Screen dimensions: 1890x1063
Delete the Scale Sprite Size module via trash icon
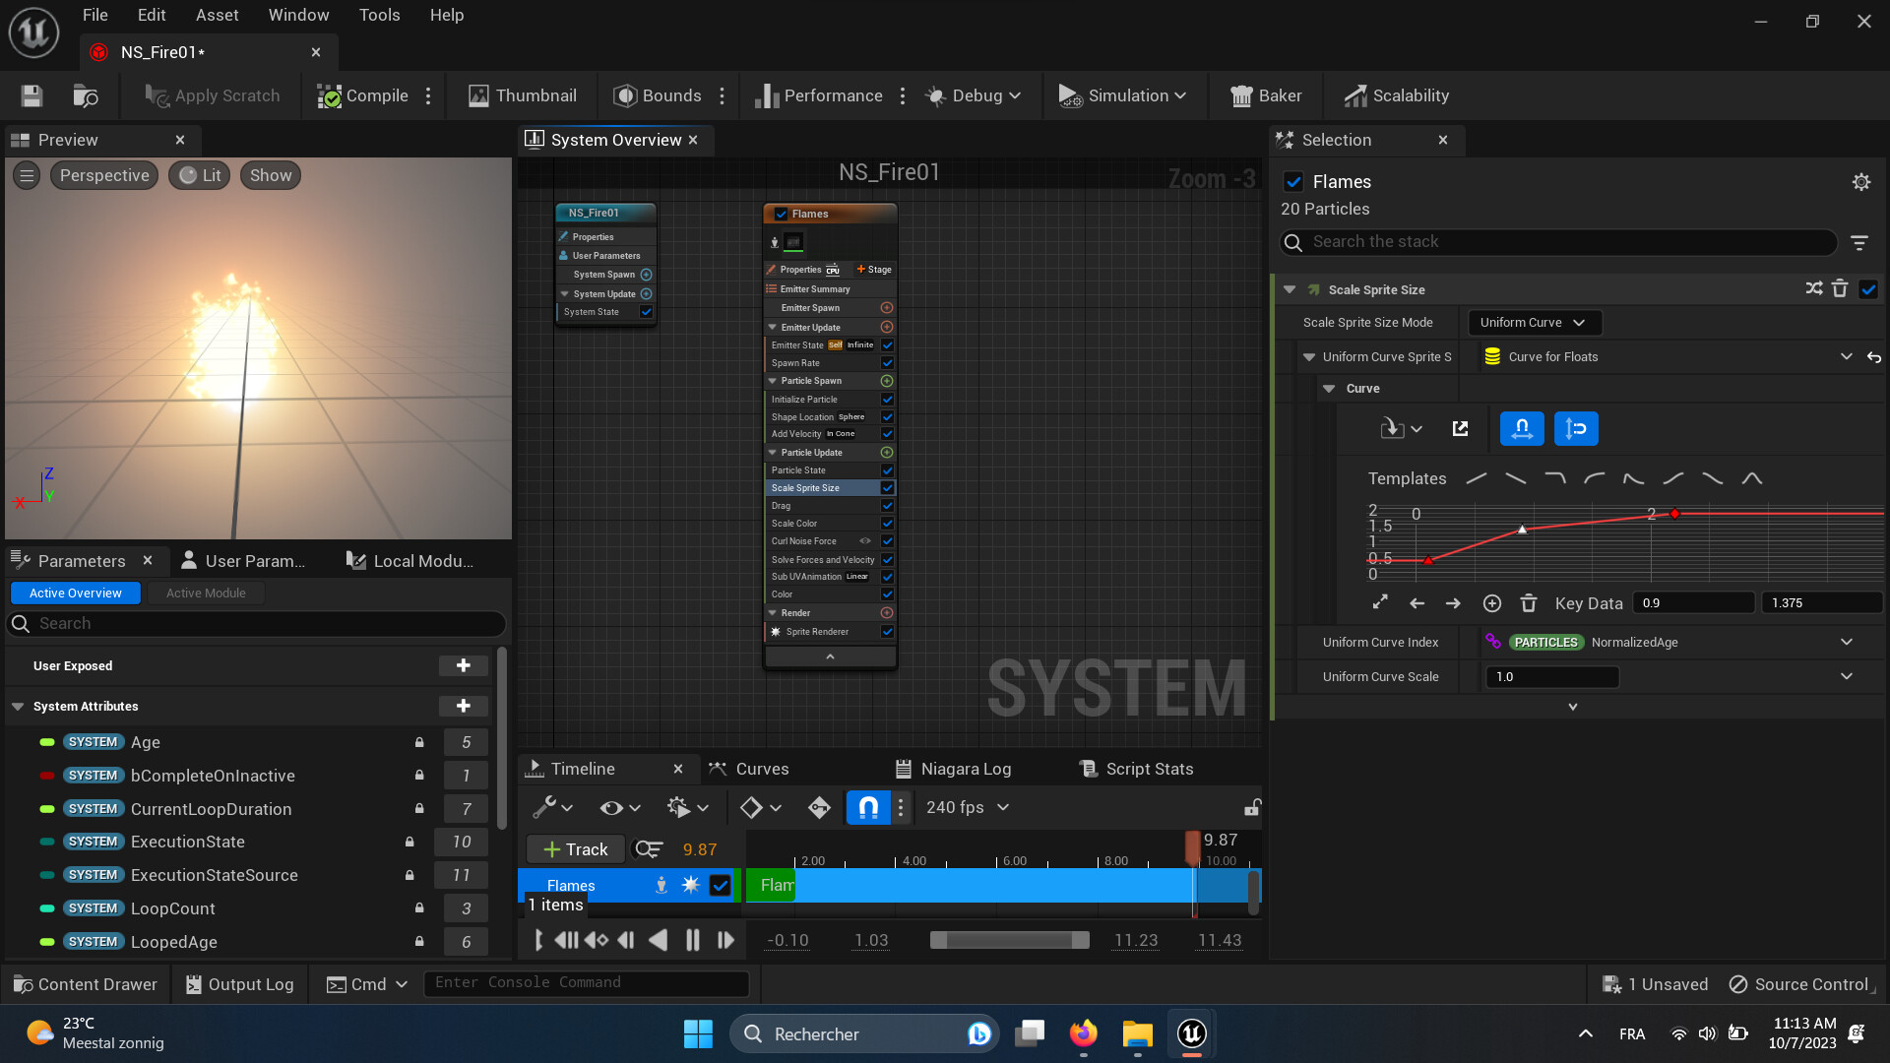point(1840,288)
